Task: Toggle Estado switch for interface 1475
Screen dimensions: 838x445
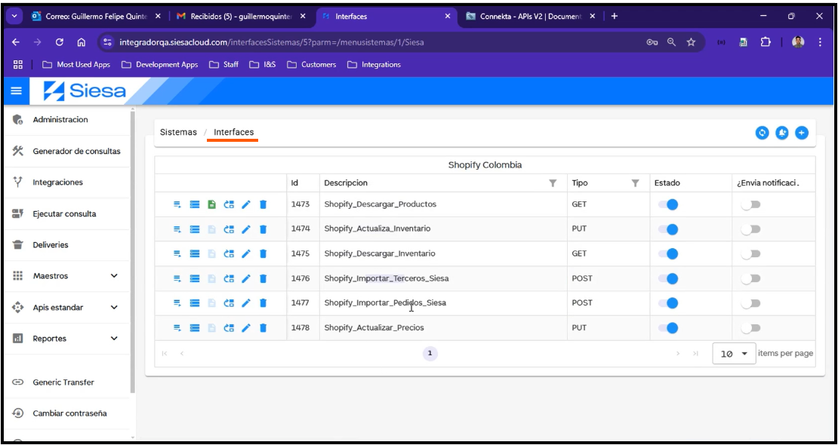Action: click(x=667, y=253)
